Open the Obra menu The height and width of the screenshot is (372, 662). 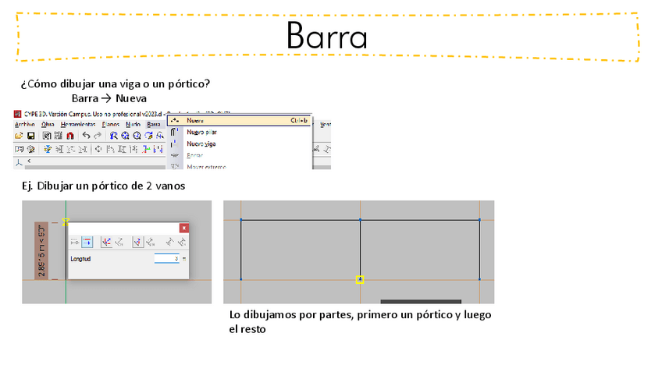click(48, 124)
